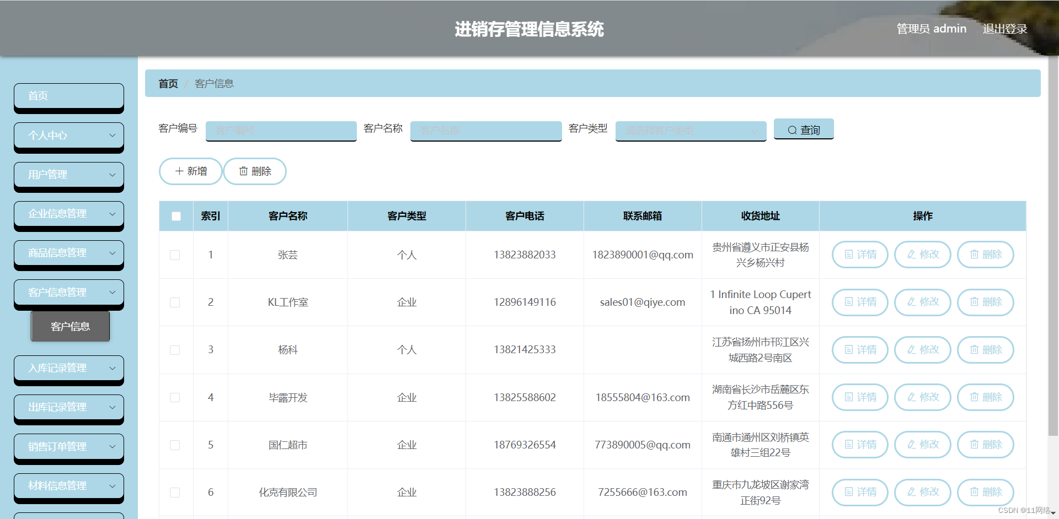Image resolution: width=1059 pixels, height=519 pixels.
Task: Click 退出登录 to log out
Action: [x=1004, y=29]
